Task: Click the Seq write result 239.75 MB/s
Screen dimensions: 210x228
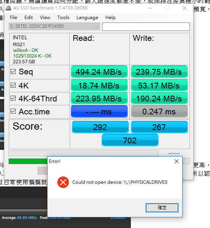Action: [x=159, y=72]
